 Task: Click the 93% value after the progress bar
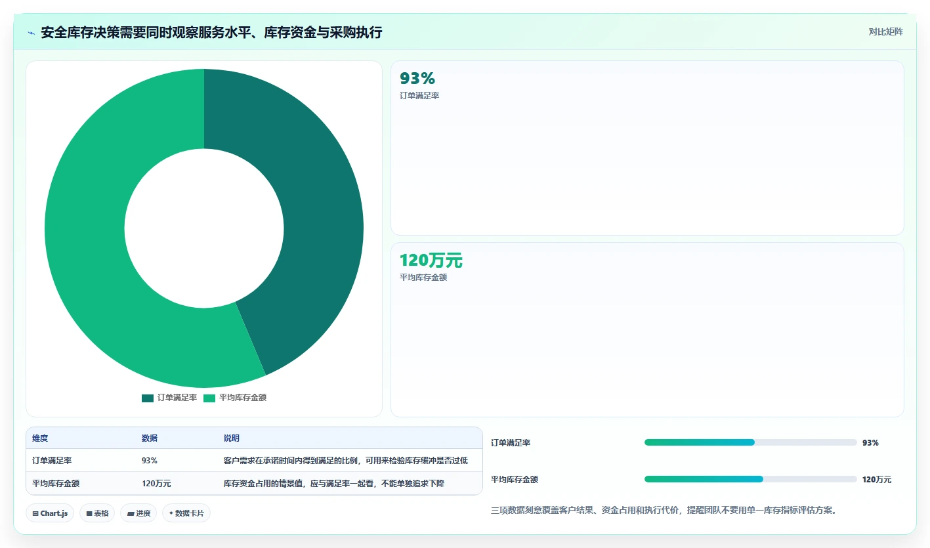coord(870,443)
